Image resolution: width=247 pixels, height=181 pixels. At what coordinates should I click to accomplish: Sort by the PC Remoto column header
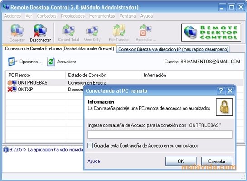35,75
